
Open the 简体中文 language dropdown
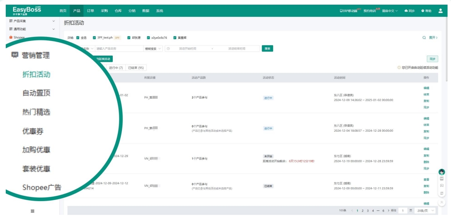[x=390, y=11]
